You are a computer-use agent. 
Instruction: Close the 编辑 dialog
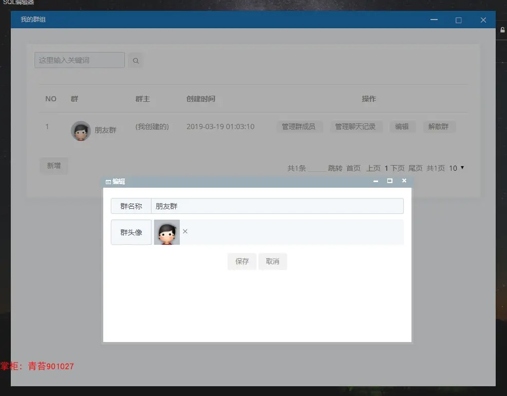(404, 181)
